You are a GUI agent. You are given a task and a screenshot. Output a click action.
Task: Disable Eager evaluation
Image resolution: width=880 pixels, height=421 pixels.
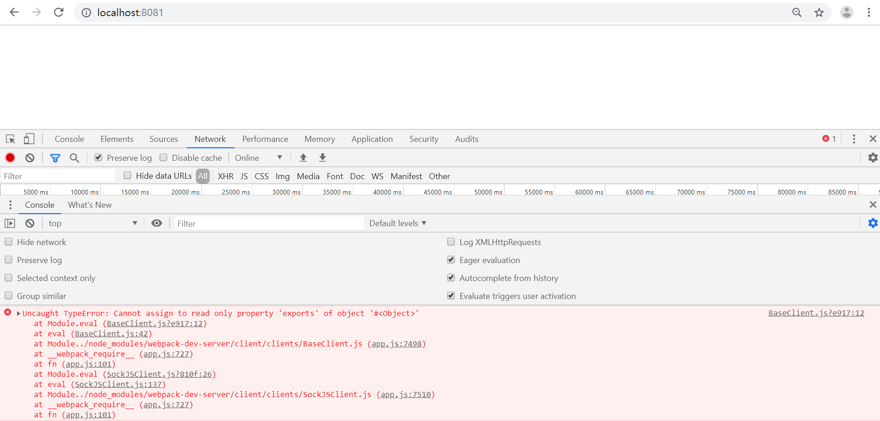(x=451, y=259)
